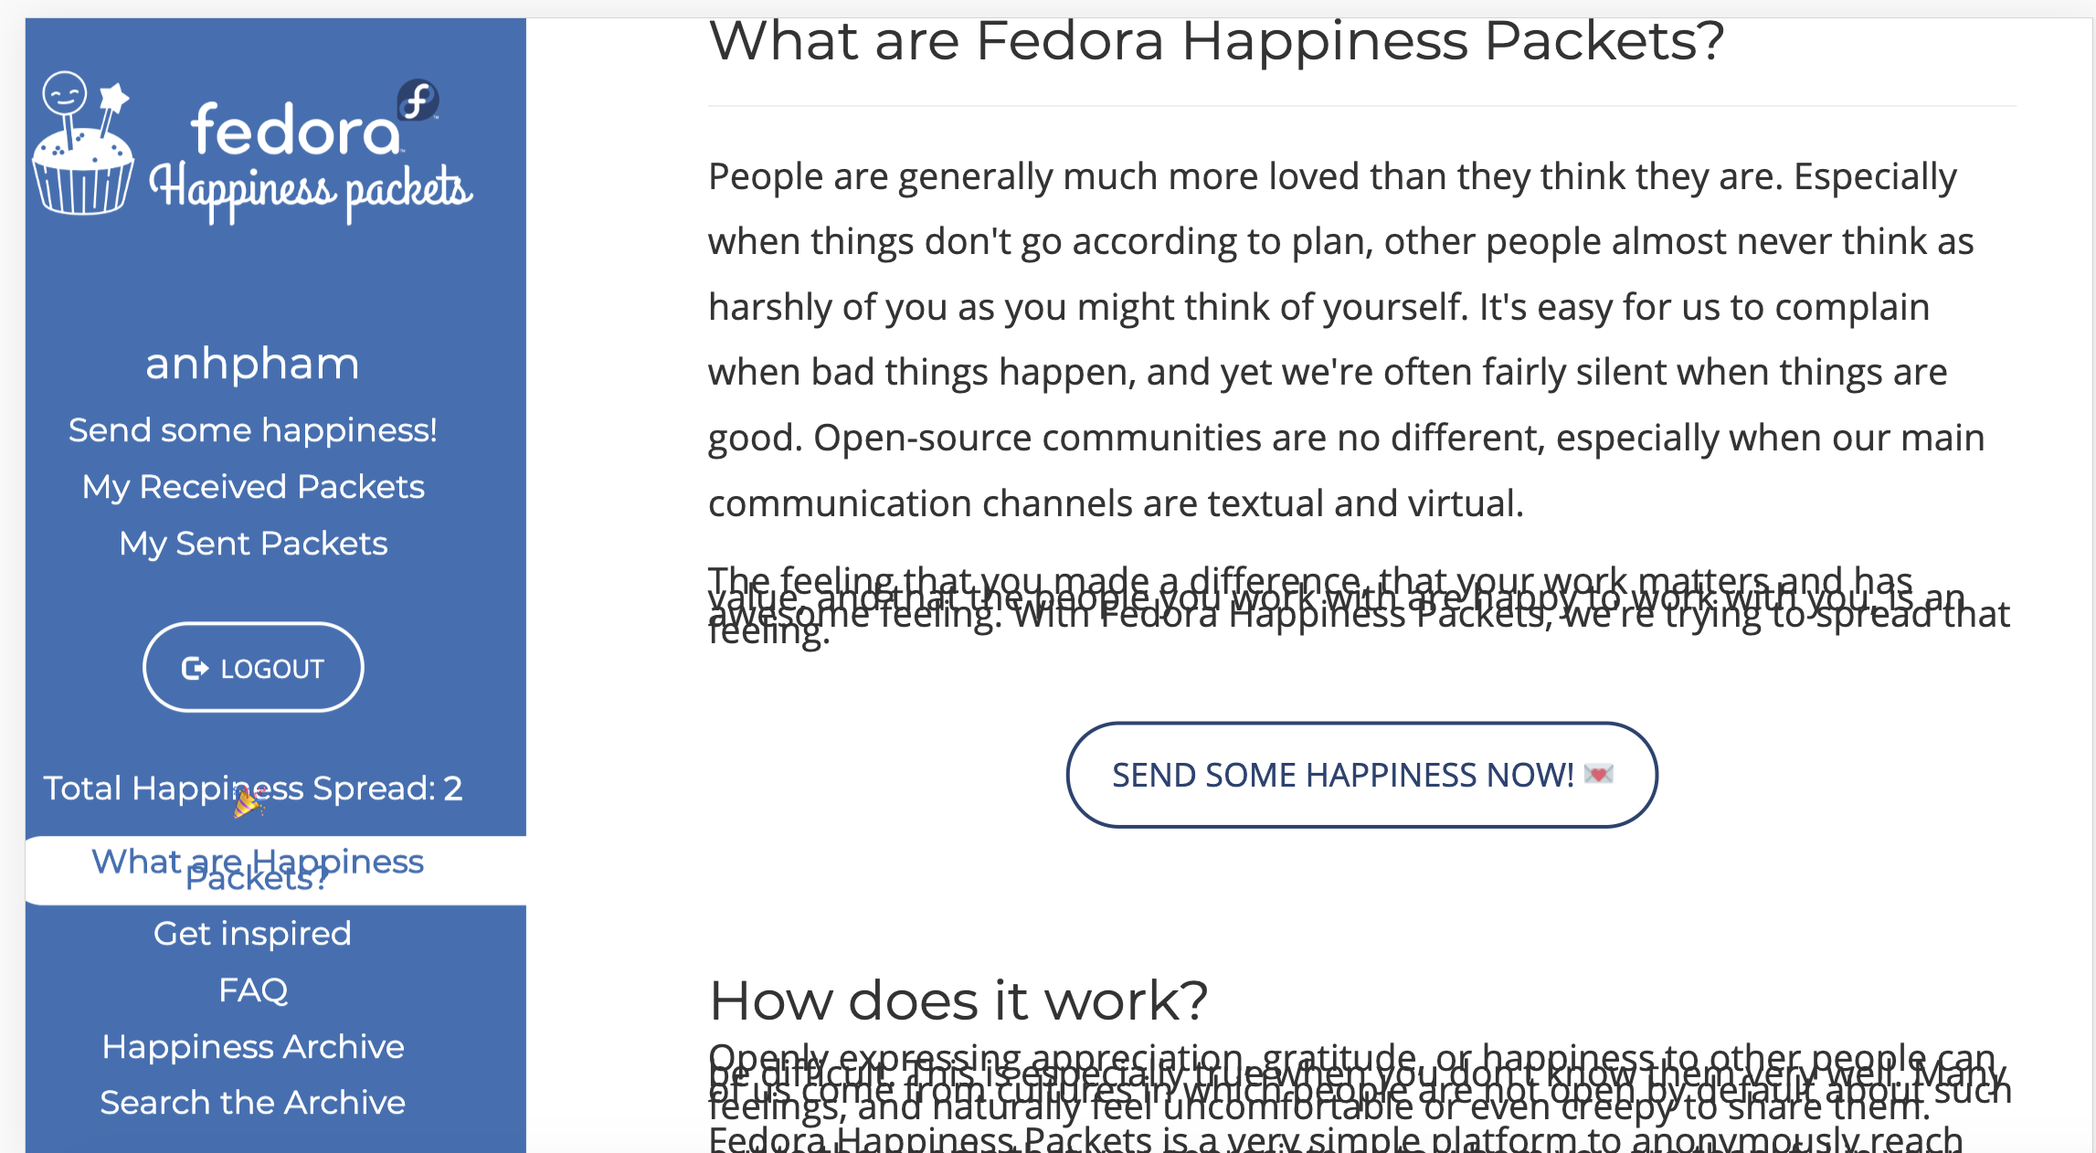Go to Get inspired section

pyautogui.click(x=253, y=934)
